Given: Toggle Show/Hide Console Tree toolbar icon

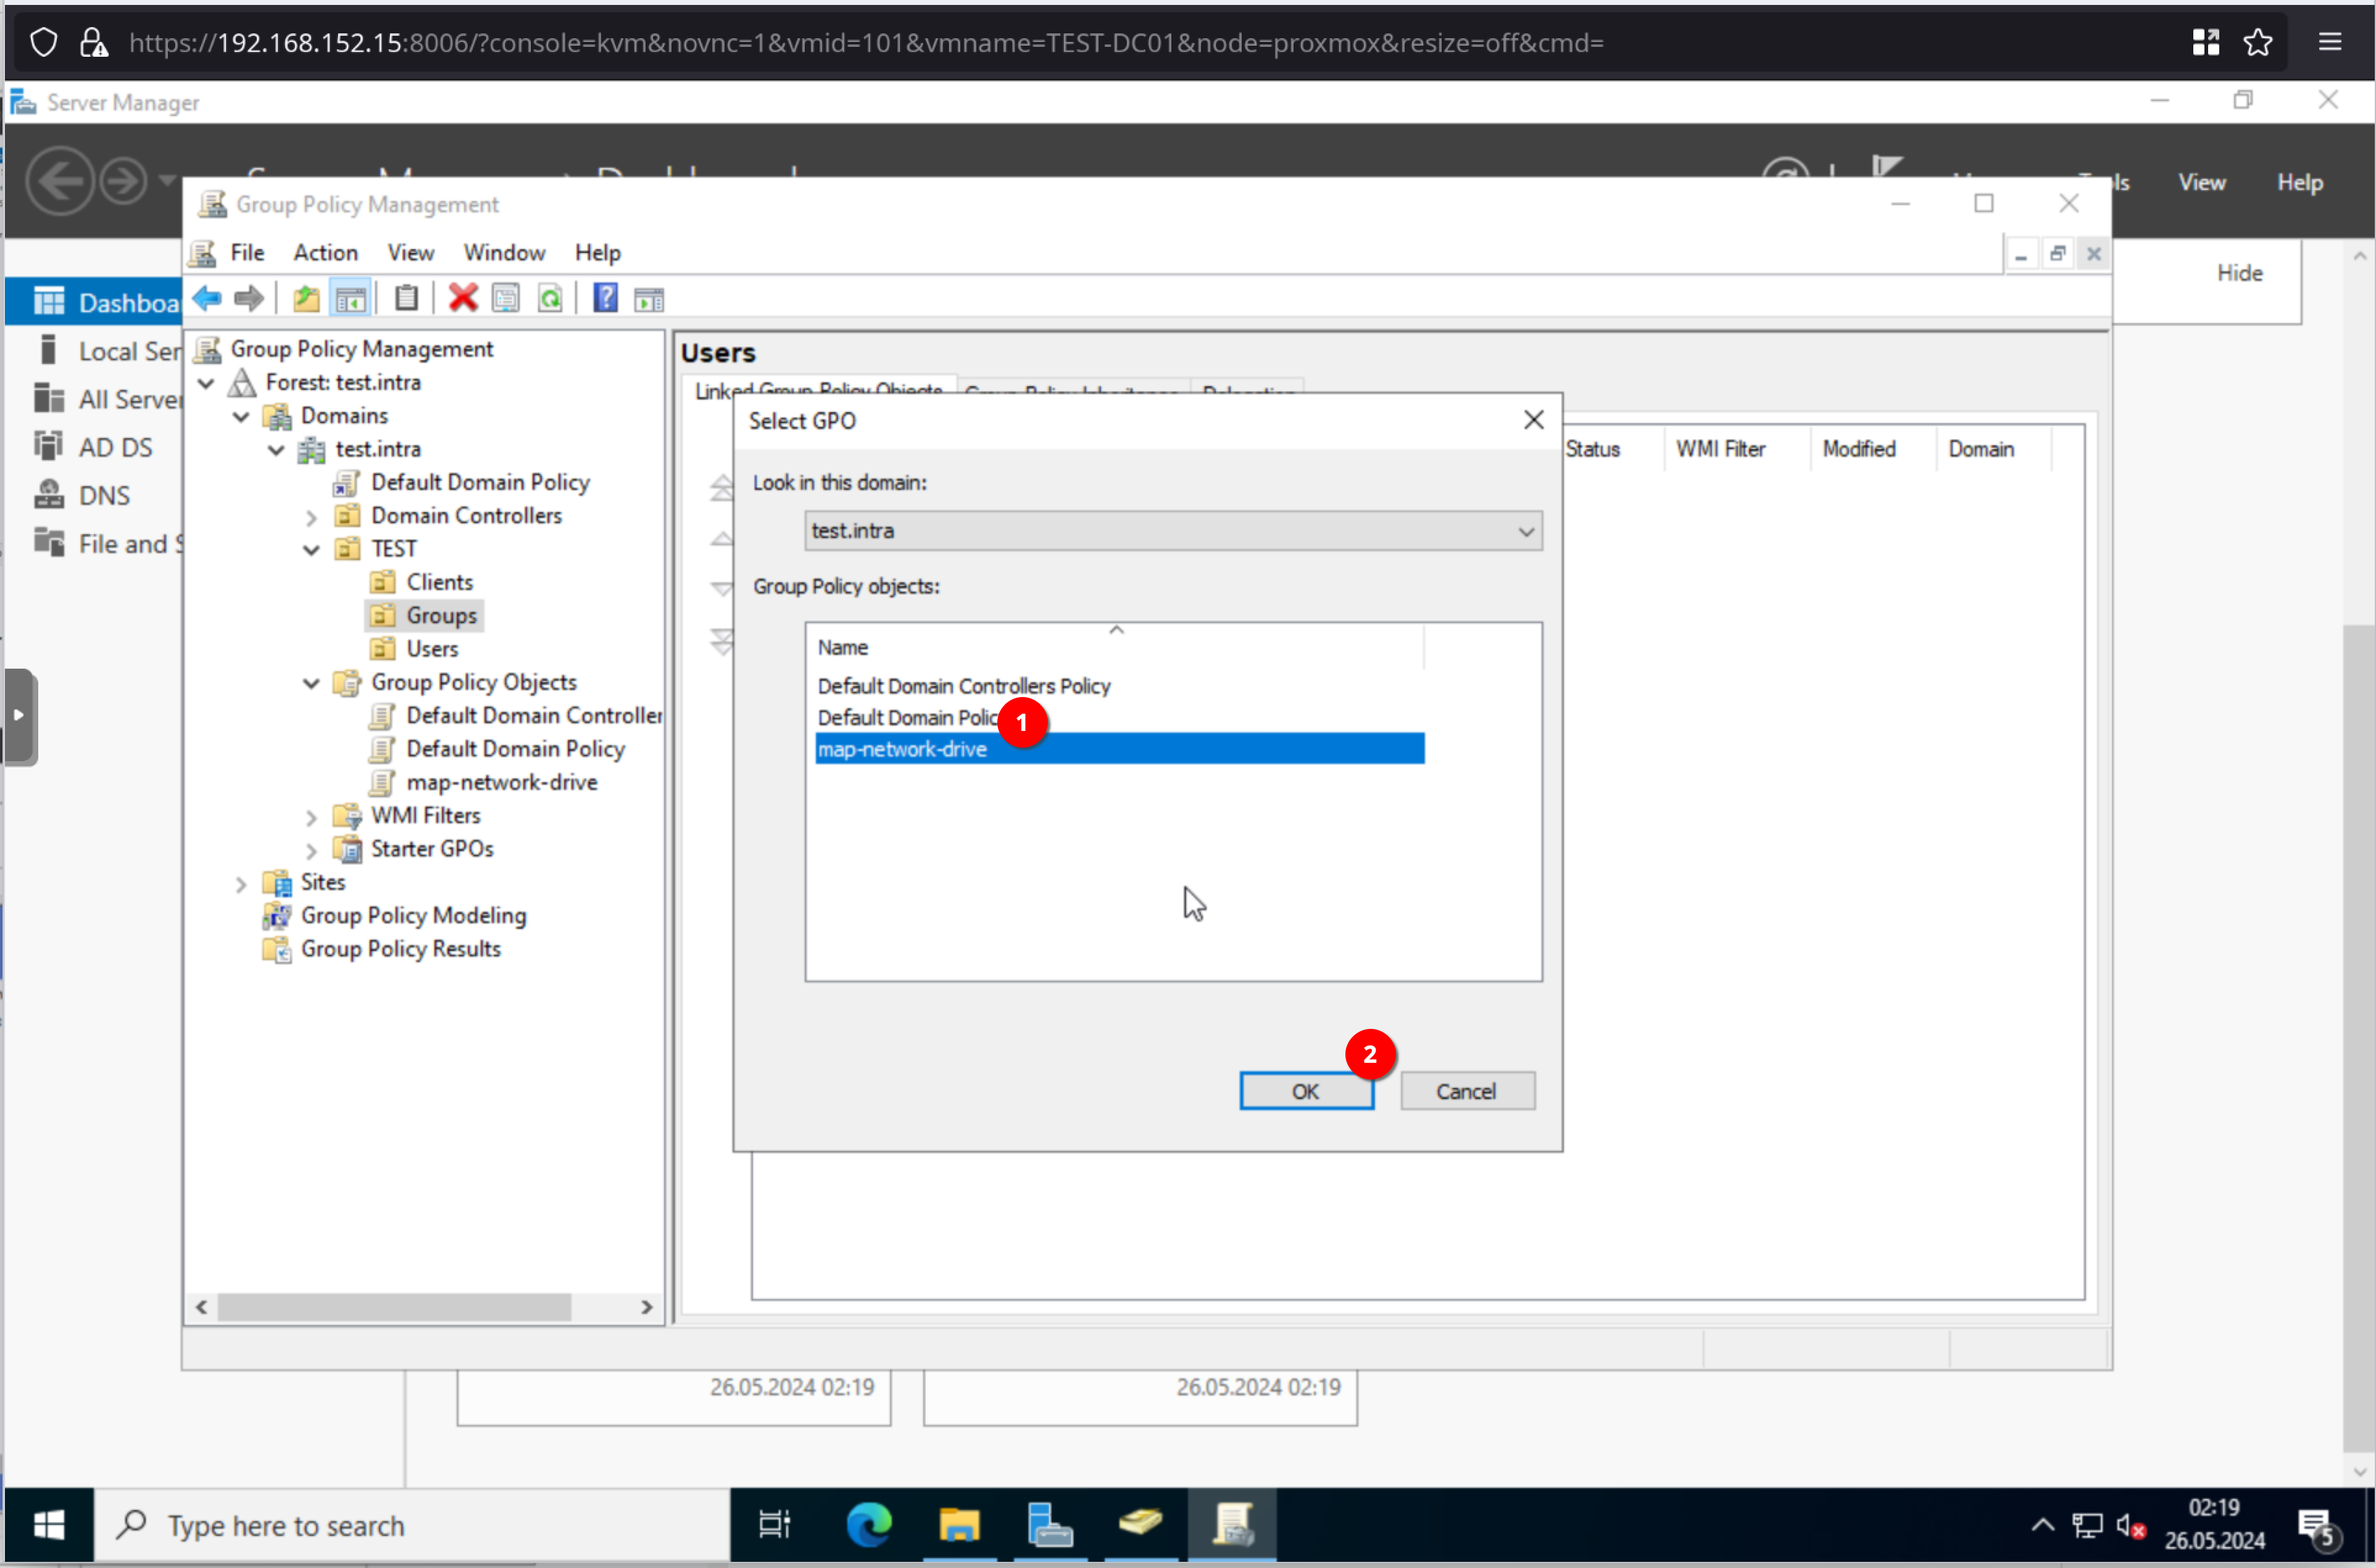Looking at the screenshot, I should [350, 298].
